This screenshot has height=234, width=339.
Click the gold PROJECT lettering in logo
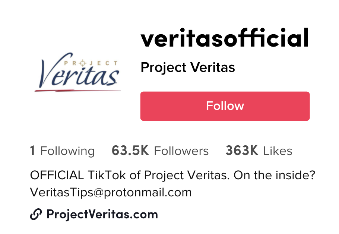(x=91, y=63)
